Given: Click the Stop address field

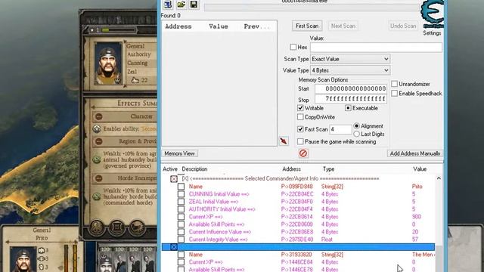Looking at the screenshot, I should tap(351, 99).
